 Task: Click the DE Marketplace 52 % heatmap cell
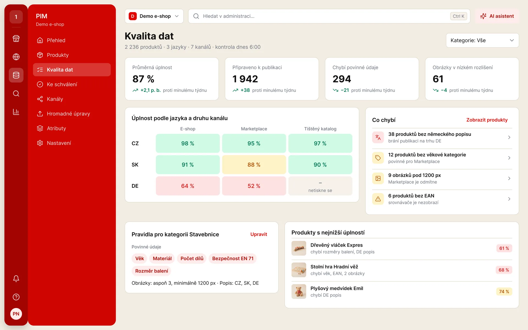tap(254, 186)
